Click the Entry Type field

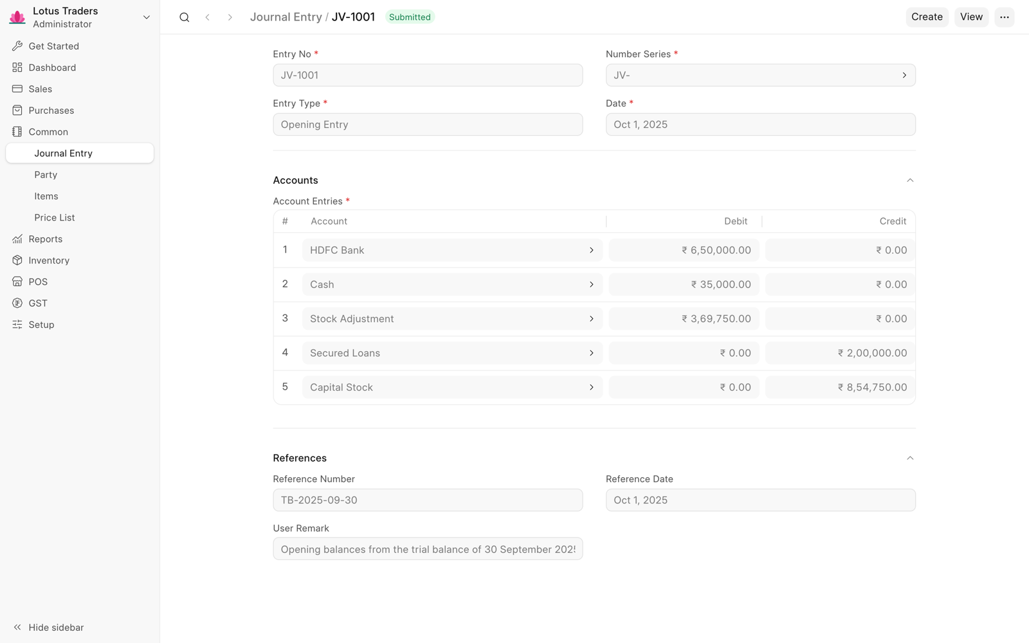click(x=428, y=125)
